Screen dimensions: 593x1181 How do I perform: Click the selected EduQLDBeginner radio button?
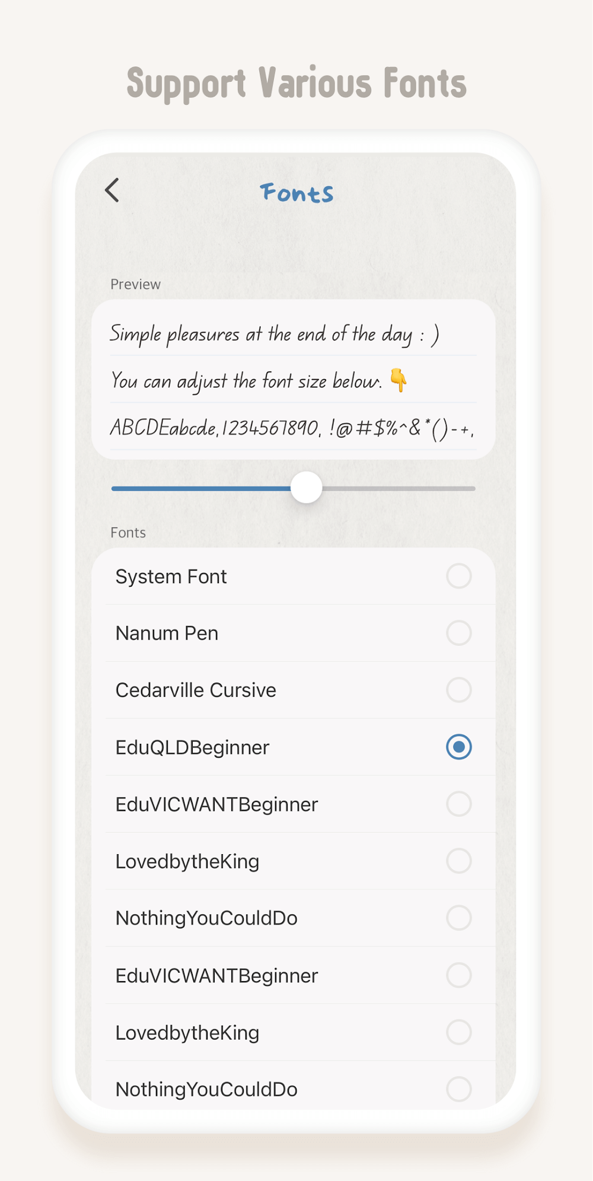(x=458, y=747)
